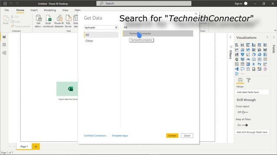Select the R script visual

[254, 64]
